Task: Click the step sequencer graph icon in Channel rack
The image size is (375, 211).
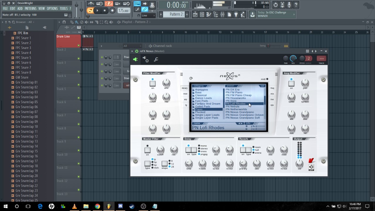Action: click(x=286, y=46)
